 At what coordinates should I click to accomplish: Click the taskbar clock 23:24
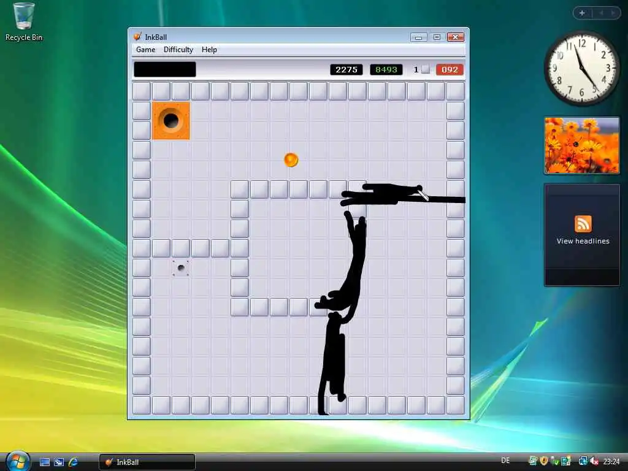(x=611, y=461)
